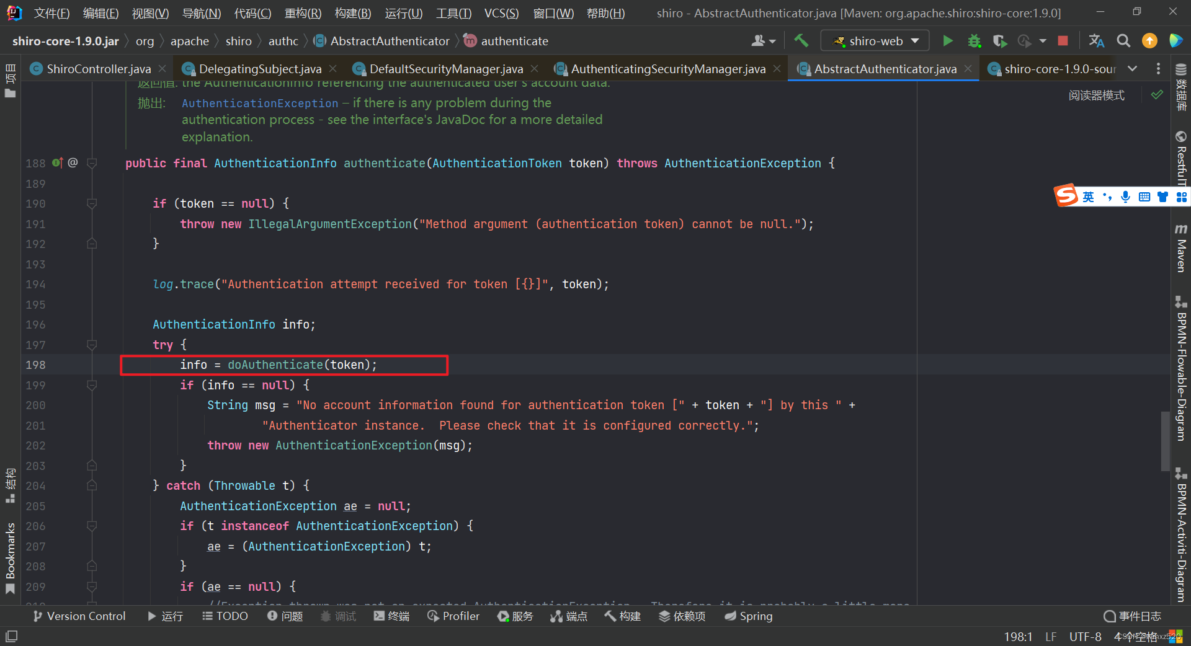Click the UTF-8 encoding status indicator
Viewport: 1191px width, 646px height.
tap(1085, 637)
